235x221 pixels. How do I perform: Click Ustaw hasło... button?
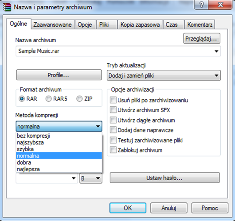(164, 178)
